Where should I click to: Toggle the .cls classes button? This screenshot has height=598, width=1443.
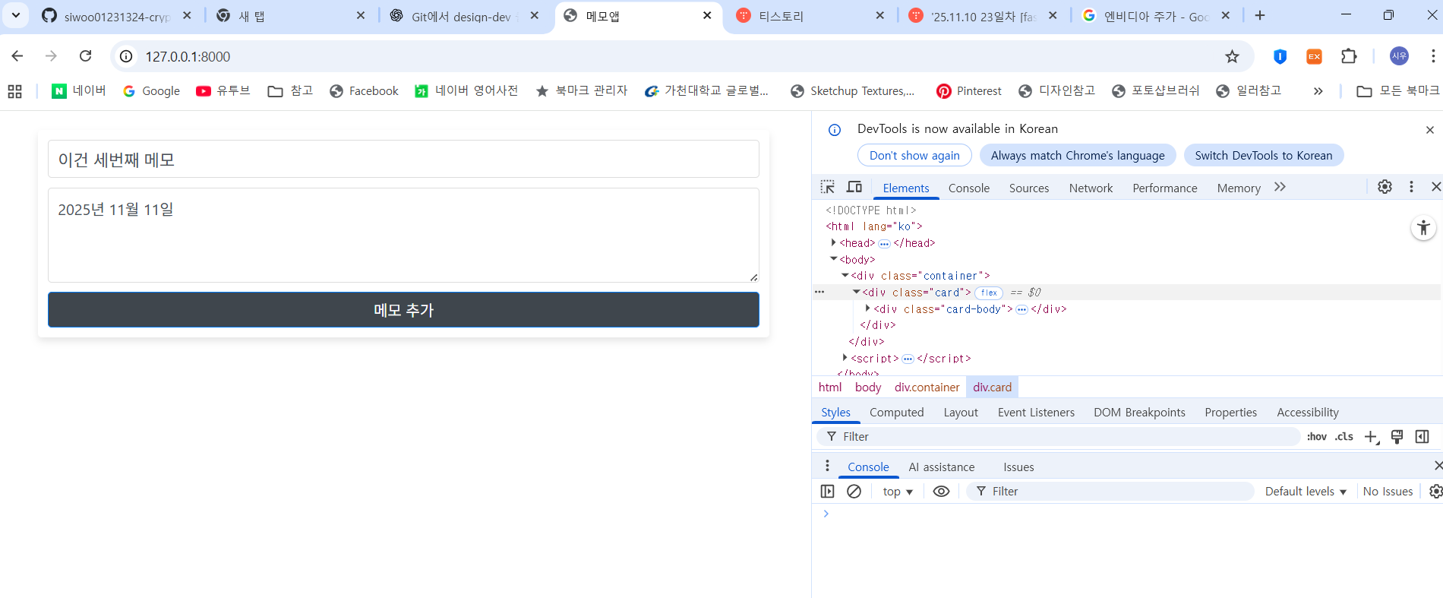[1344, 436]
